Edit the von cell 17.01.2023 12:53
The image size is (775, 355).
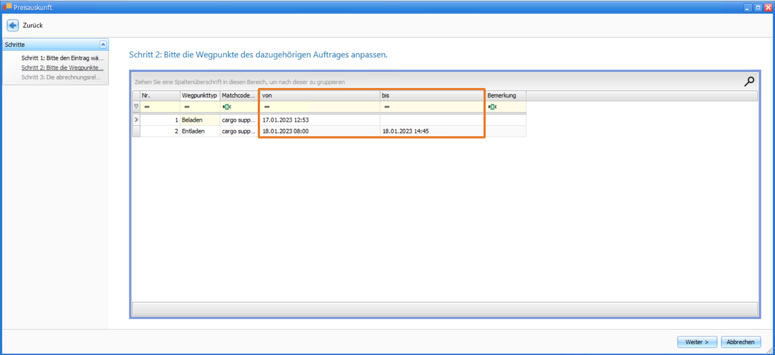coord(286,120)
